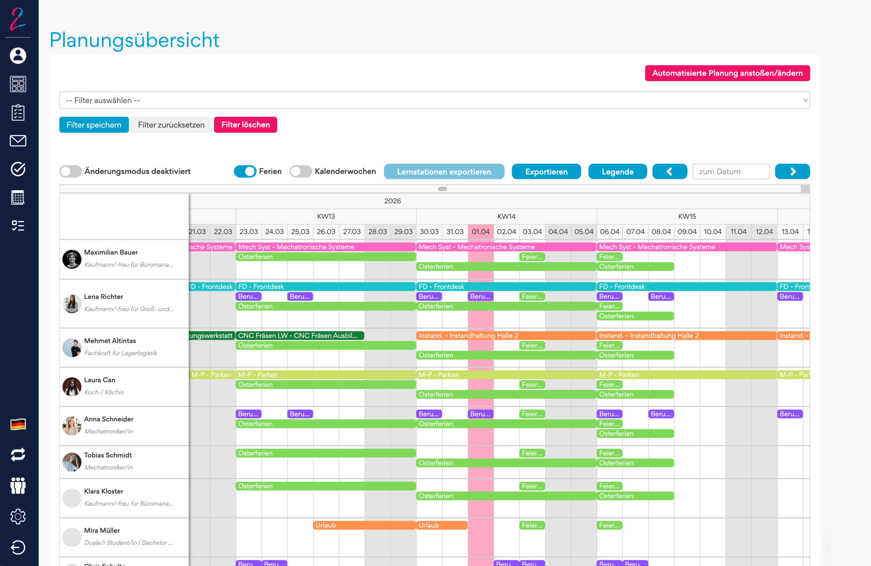Click Mira Müller's first Urlaub bar
This screenshot has width=871, height=566.
point(364,525)
